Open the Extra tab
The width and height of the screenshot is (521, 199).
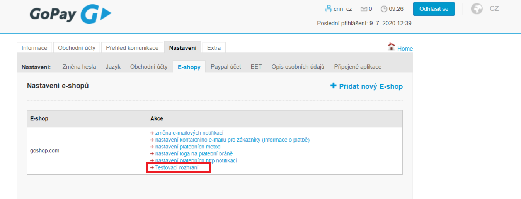pos(214,48)
